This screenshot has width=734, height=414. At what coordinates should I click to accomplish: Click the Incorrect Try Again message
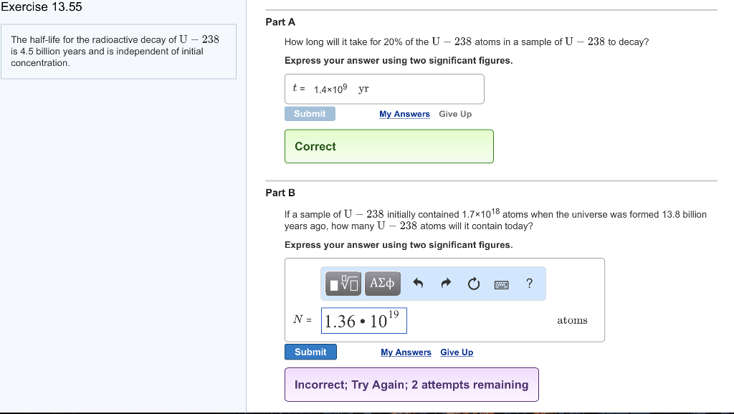click(x=411, y=385)
